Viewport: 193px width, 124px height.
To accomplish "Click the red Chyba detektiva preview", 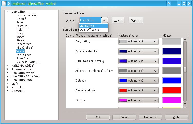I will coord(172,90).
